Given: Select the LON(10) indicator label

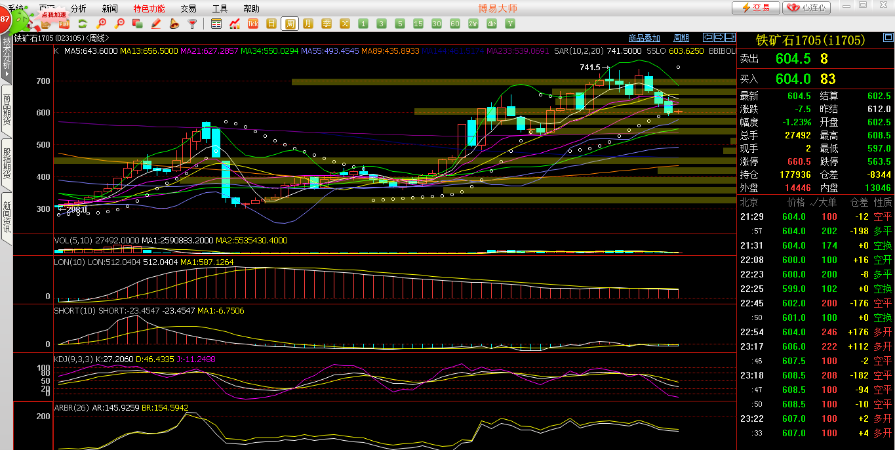Looking at the screenshot, I should [70, 262].
